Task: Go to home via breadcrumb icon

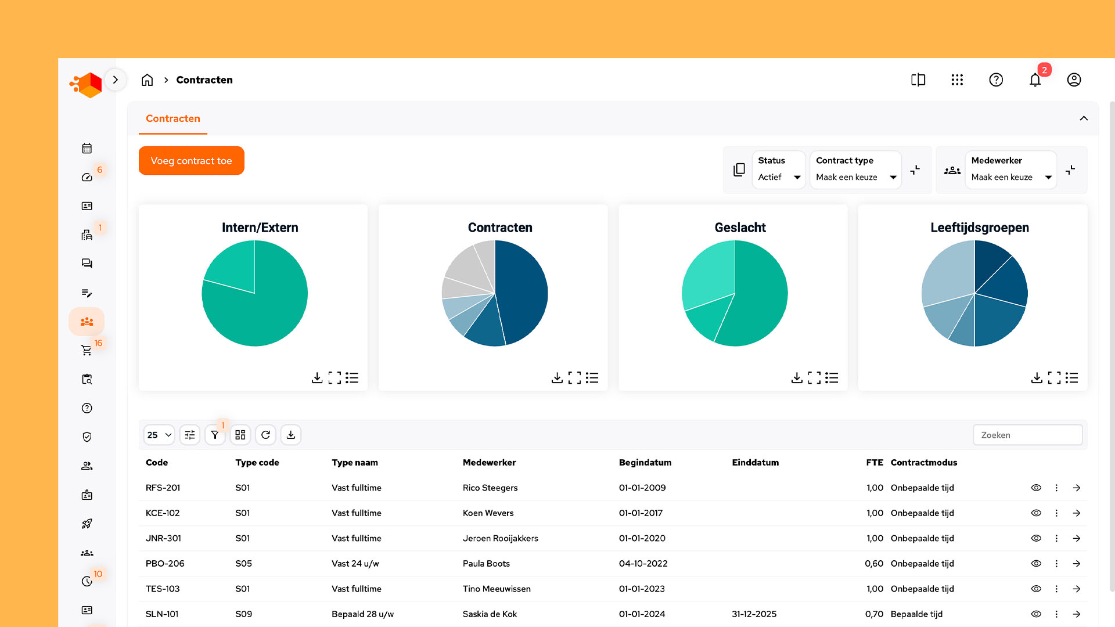Action: pos(147,80)
